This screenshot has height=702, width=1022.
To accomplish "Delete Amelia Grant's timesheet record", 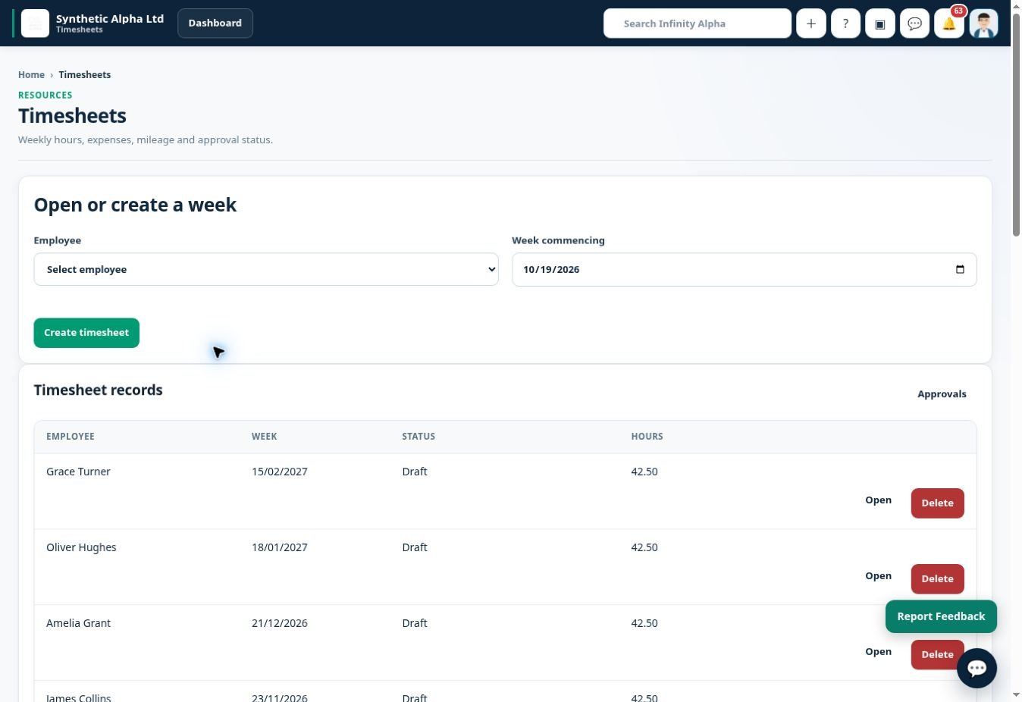I will 937,655.
